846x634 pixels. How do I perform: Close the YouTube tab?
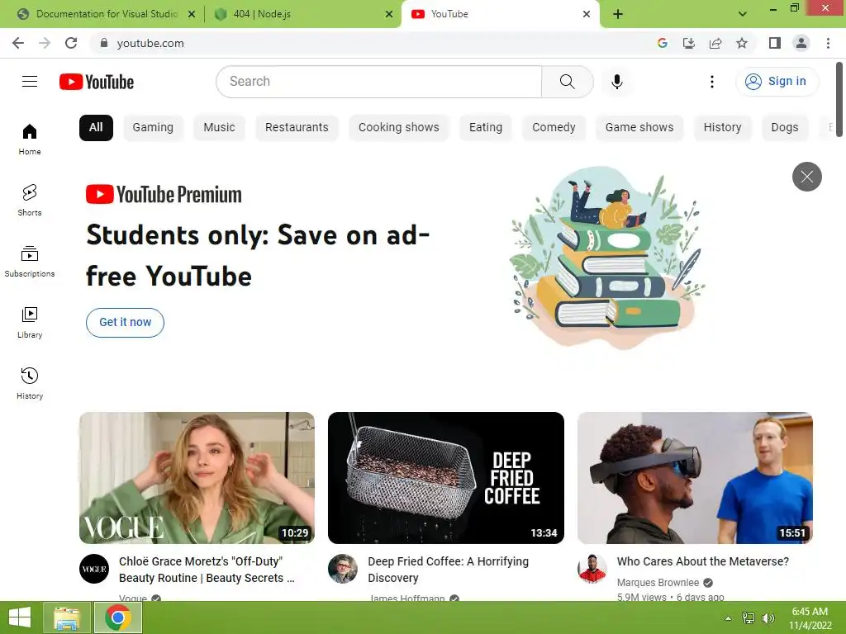pyautogui.click(x=587, y=14)
